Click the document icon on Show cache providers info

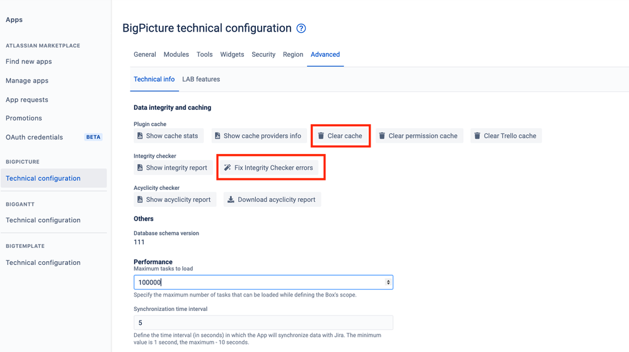click(x=217, y=136)
